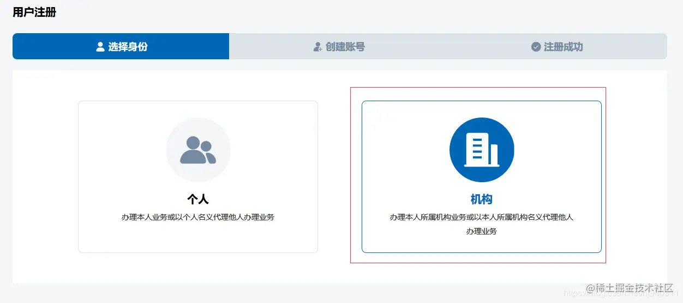Screen dimensions: 683x303
Task: Click the 办理本人业务或以个人名义 description
Action: pos(198,217)
